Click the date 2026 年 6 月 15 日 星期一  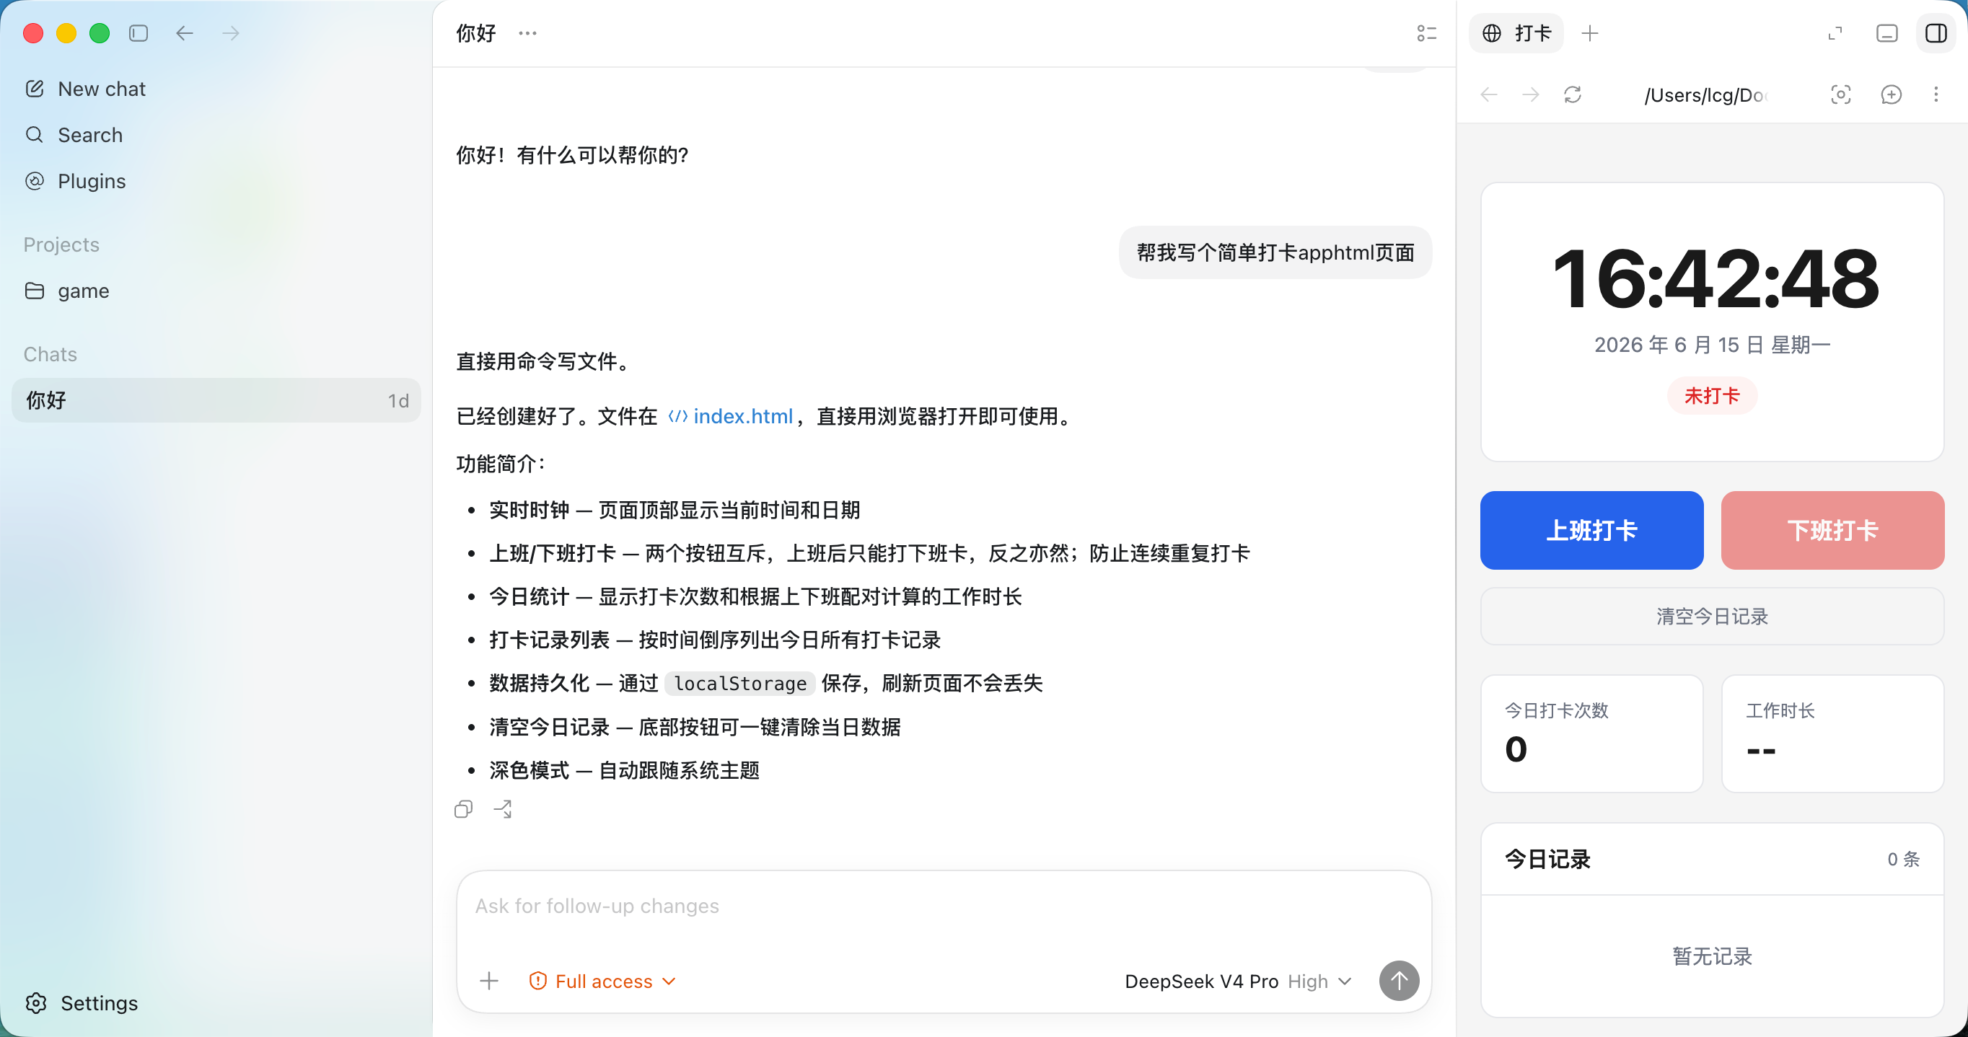pos(1712,345)
